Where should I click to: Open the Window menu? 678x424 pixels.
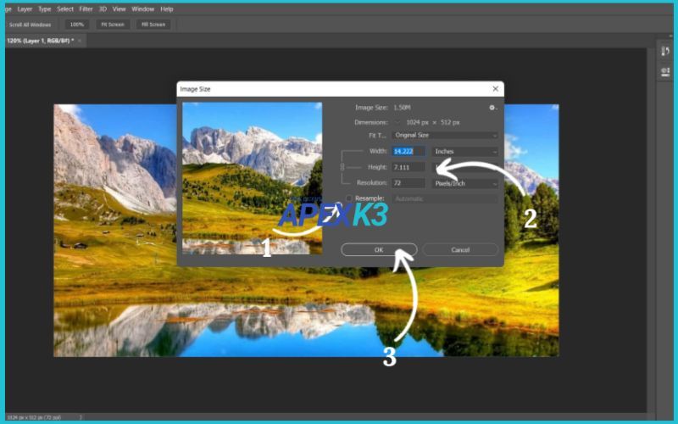click(x=142, y=8)
